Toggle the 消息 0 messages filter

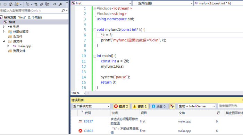(x=159, y=106)
